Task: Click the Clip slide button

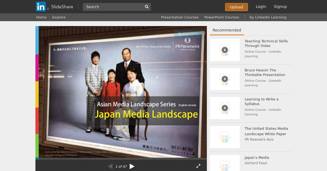Action: click(188, 34)
